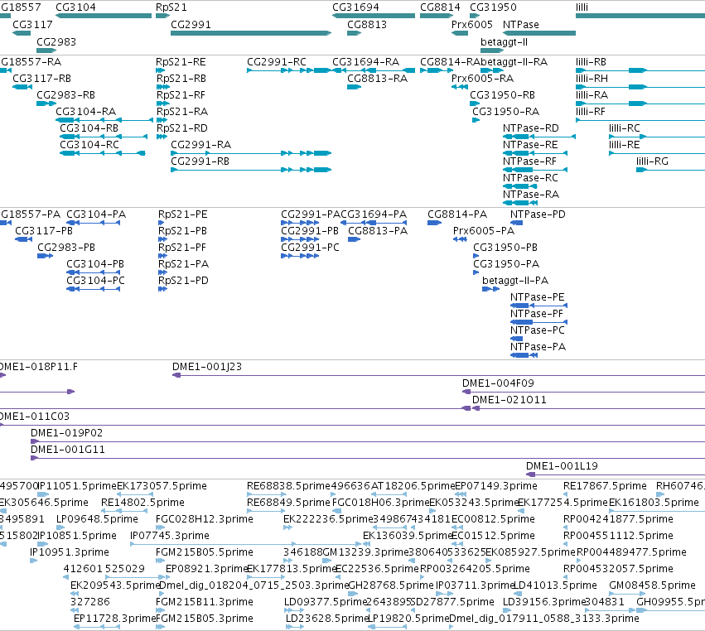
Task: Click the lilli gene label
Action: coord(582,7)
